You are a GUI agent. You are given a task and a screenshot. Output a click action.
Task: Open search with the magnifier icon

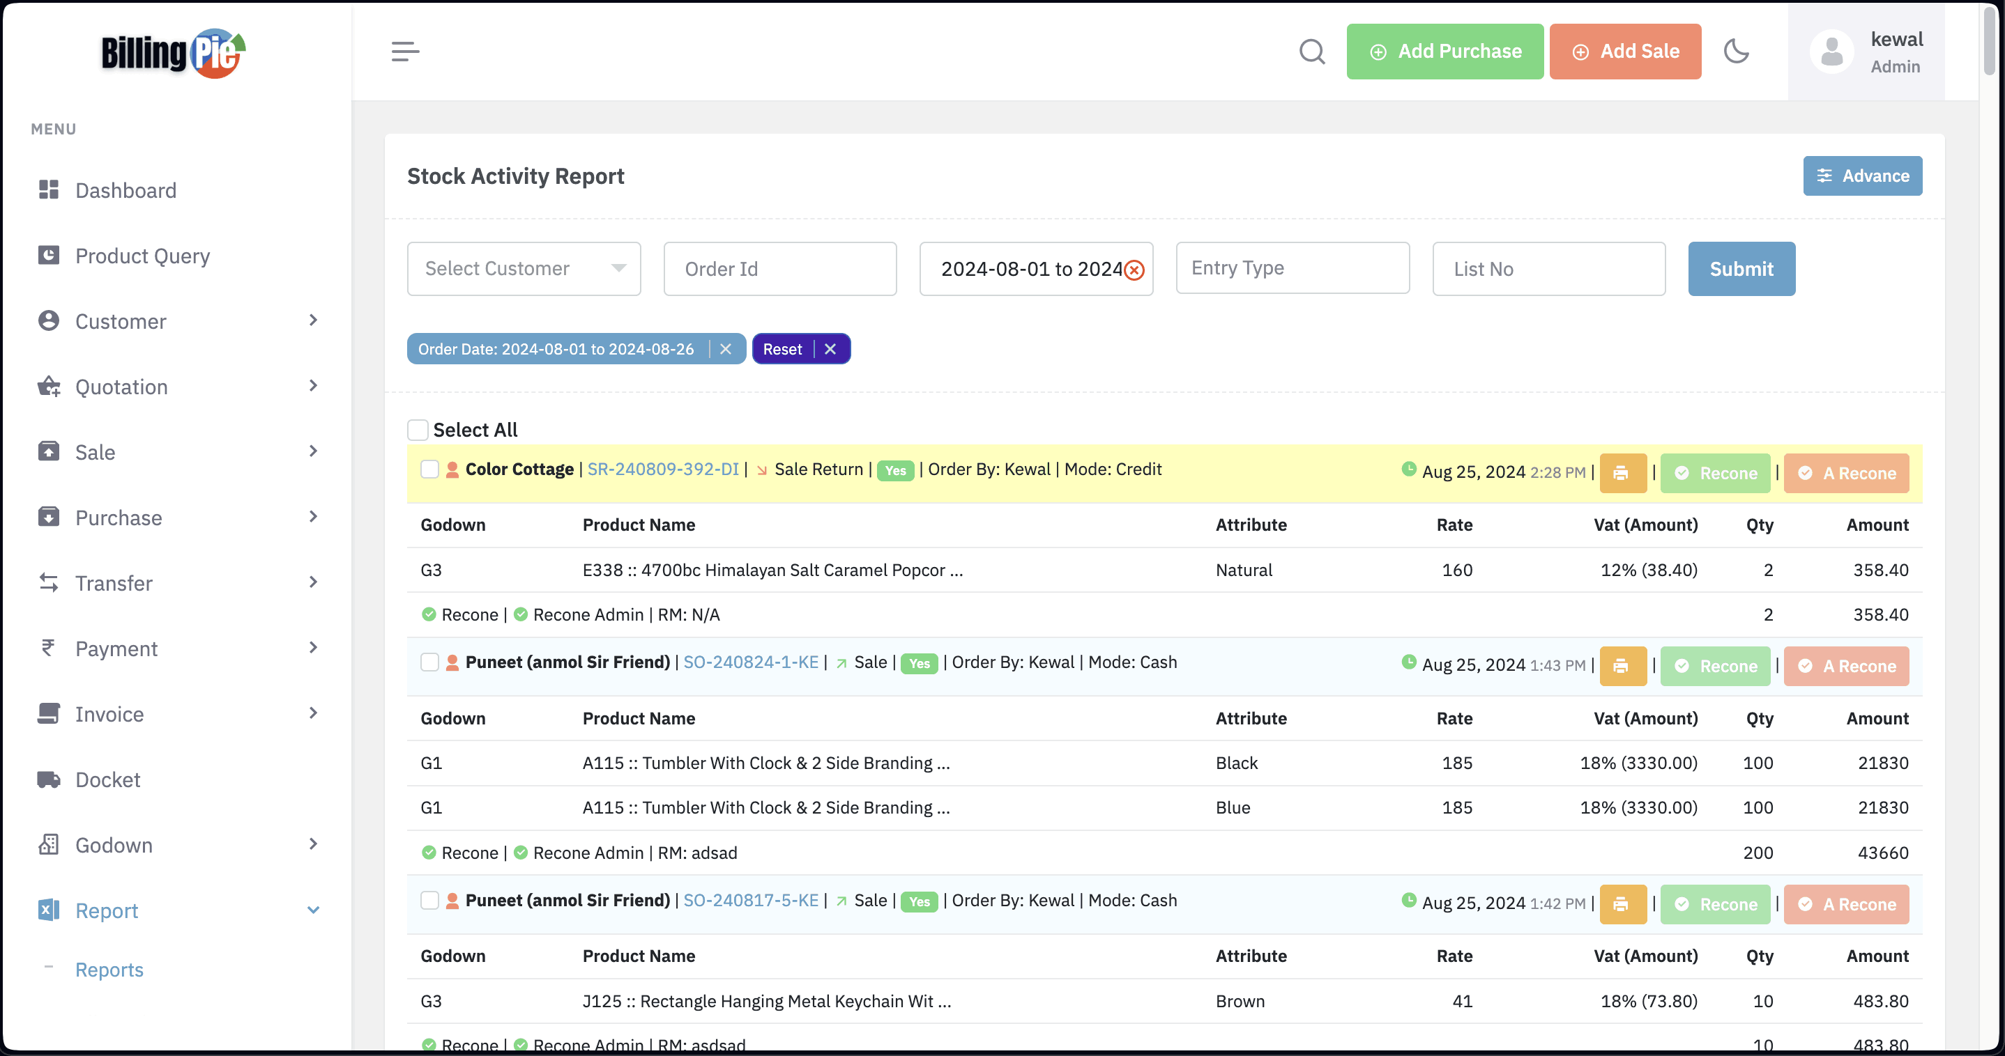[x=1311, y=52]
